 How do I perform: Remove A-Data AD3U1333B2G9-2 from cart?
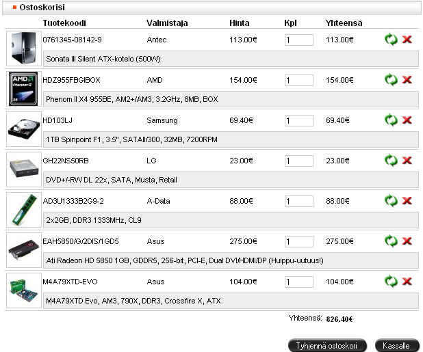[407, 201]
